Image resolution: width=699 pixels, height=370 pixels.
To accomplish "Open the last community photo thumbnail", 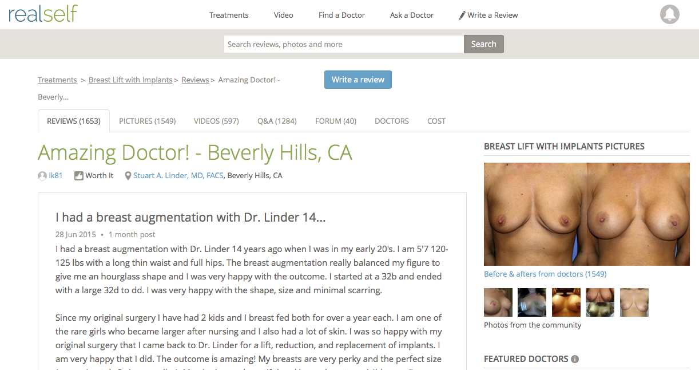I will click(x=634, y=302).
